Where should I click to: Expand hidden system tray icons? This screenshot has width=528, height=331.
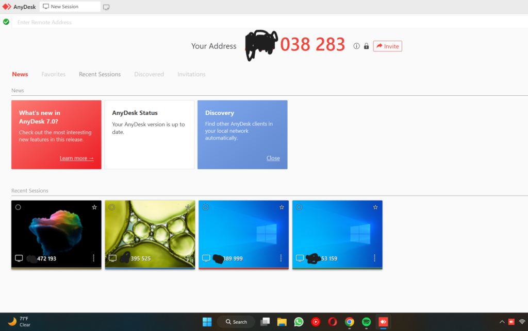coord(502,322)
